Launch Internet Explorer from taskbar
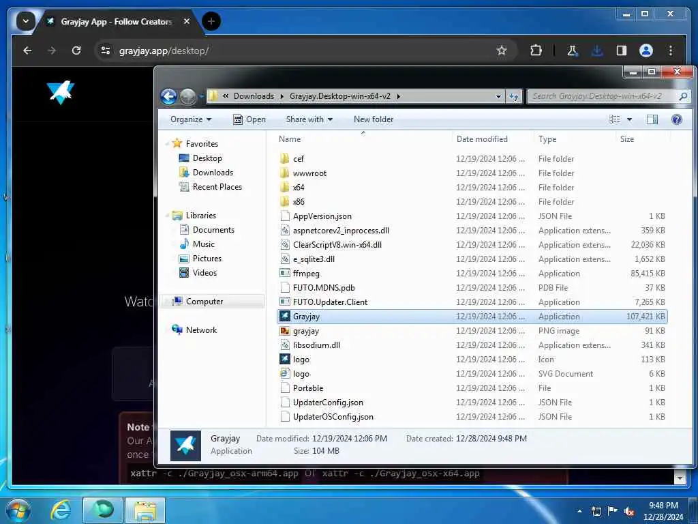698x524 pixels. click(61, 510)
